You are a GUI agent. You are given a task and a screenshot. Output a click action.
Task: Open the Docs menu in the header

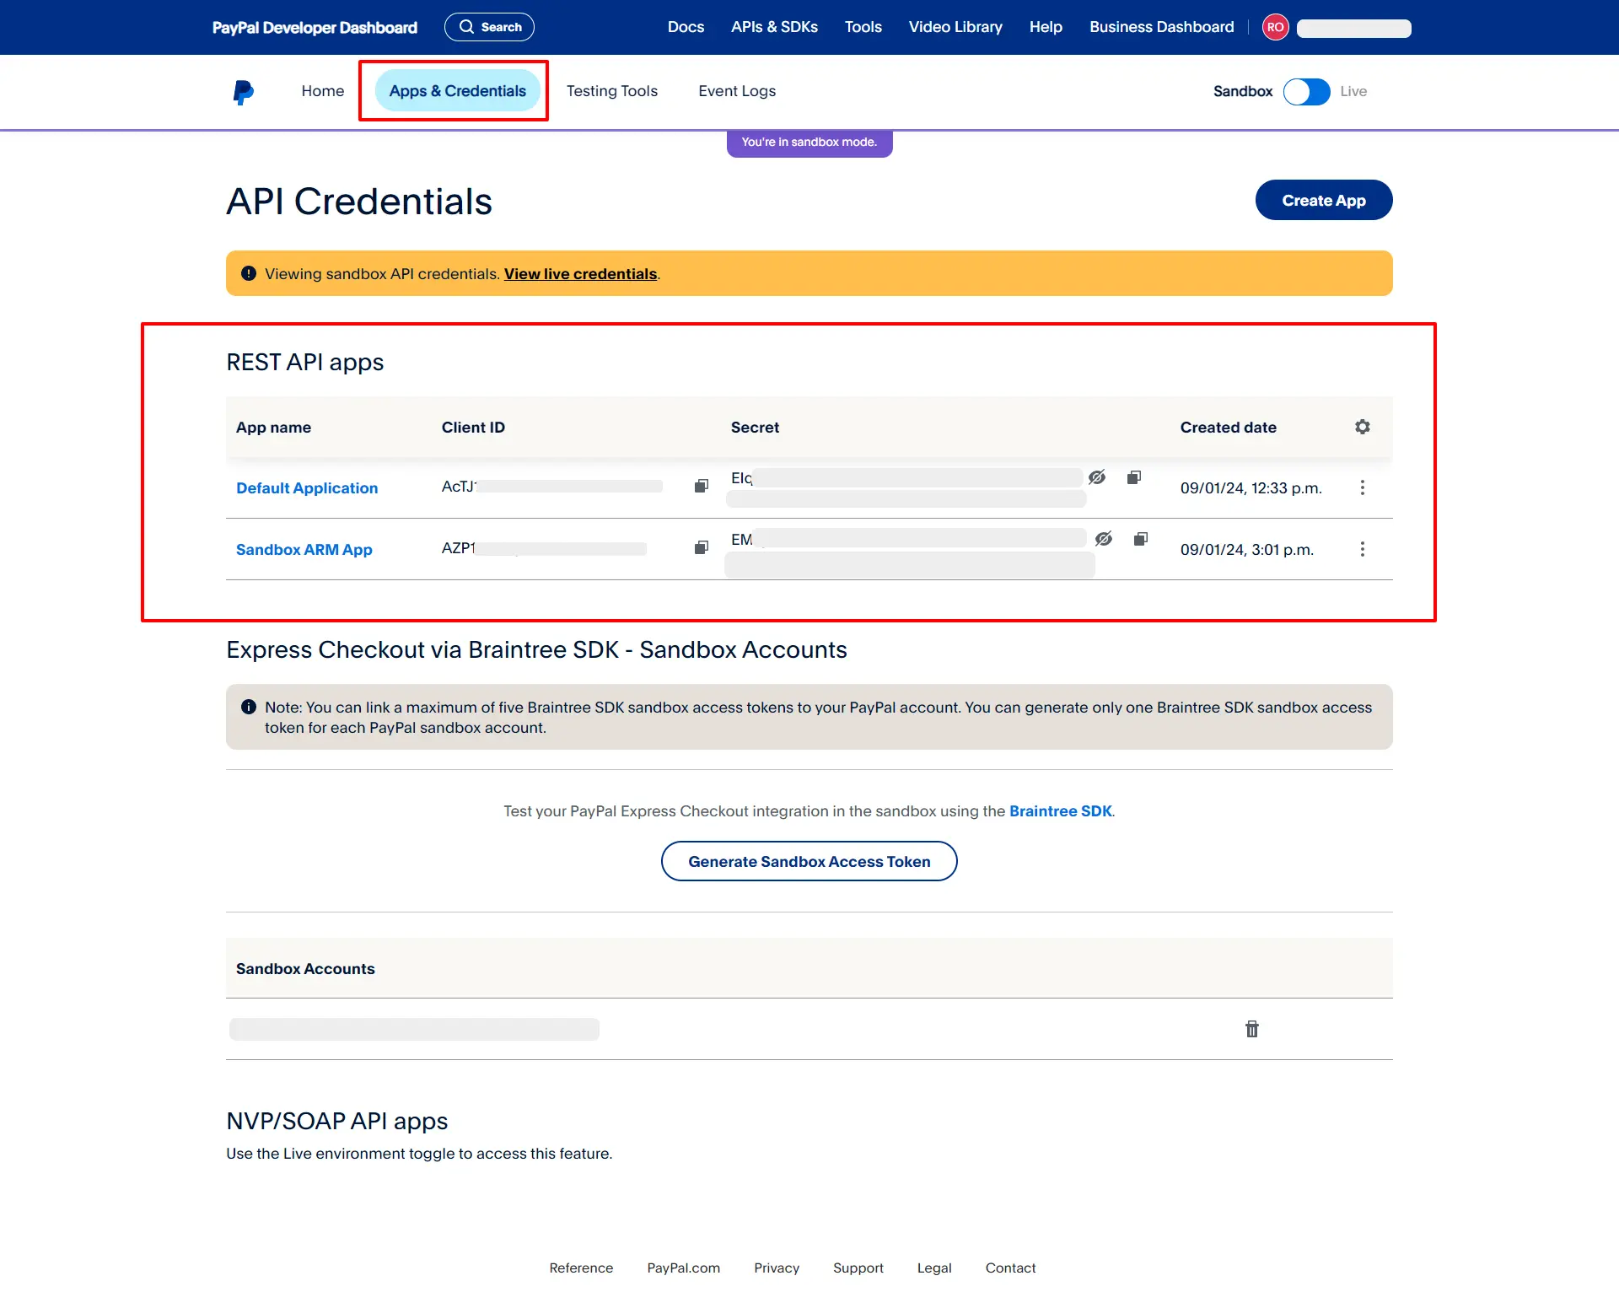pyautogui.click(x=686, y=27)
